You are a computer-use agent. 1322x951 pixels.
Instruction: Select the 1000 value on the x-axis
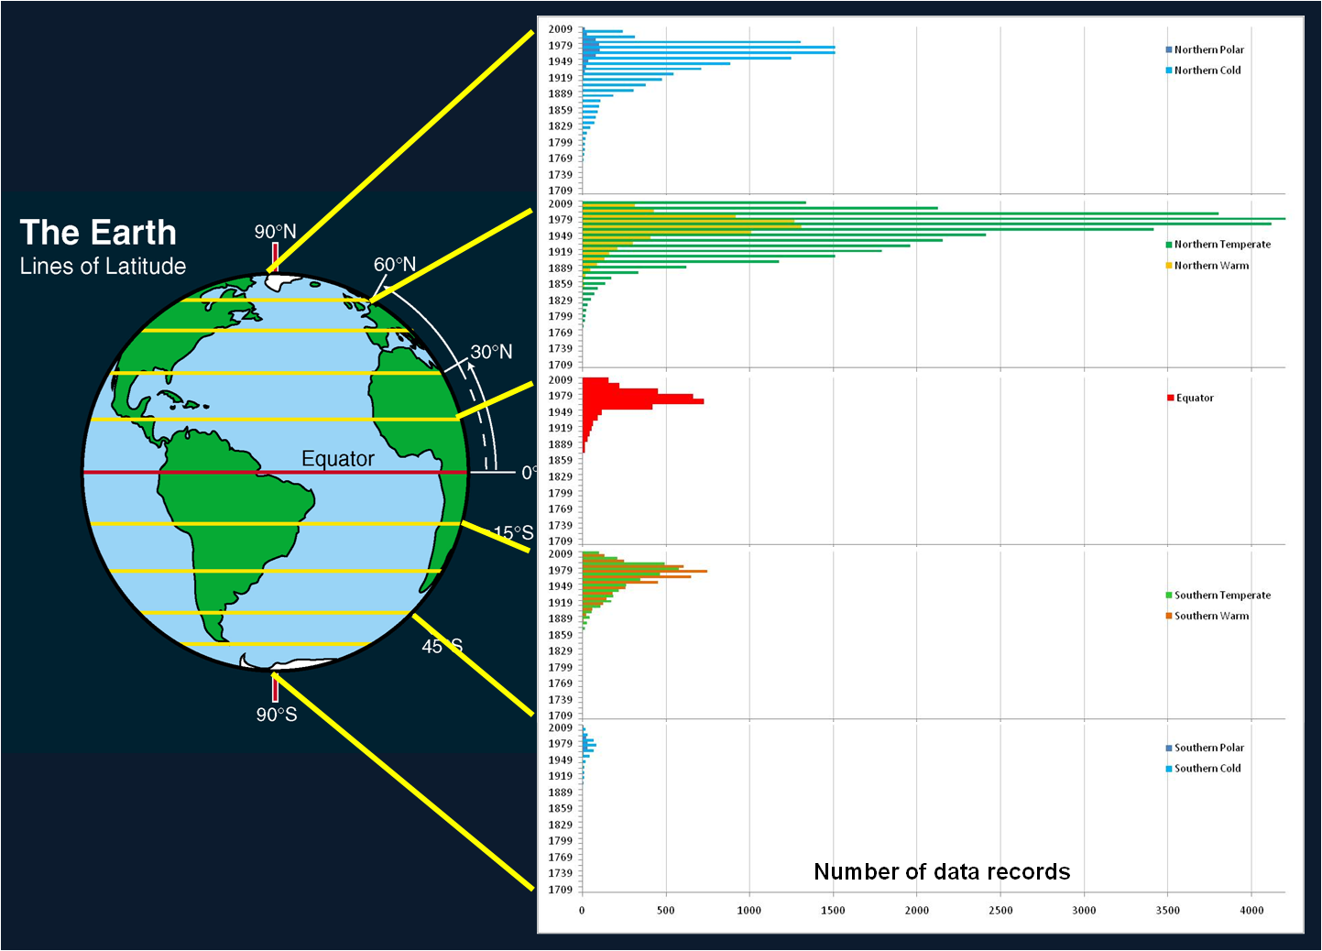(x=749, y=910)
